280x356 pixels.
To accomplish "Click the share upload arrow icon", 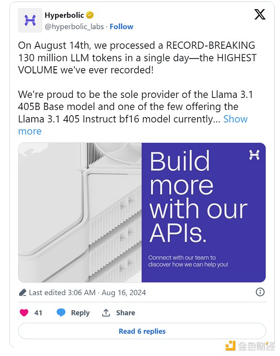I will coord(106,313).
